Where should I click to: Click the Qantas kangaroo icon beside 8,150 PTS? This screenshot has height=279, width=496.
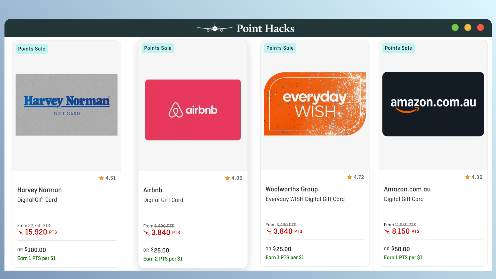tap(387, 231)
